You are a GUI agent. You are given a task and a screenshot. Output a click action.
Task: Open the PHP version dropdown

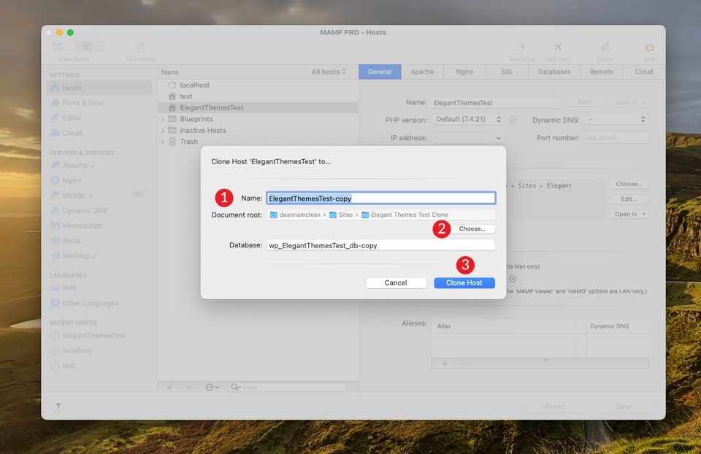click(x=468, y=120)
